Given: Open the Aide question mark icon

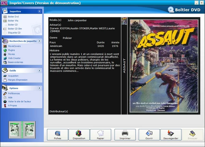Looking at the screenshot, I should coord(5,98).
